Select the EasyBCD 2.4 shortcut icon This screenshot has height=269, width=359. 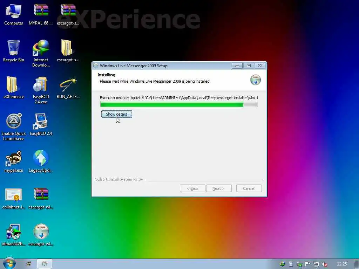click(x=41, y=124)
